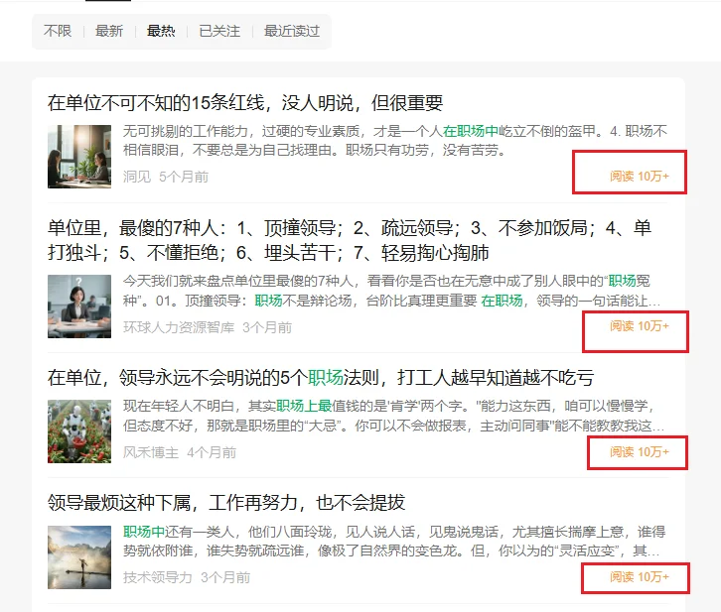Image resolution: width=721 pixels, height=612 pixels.
Task: Open article 领导最烦这种下属
Action: [226, 502]
